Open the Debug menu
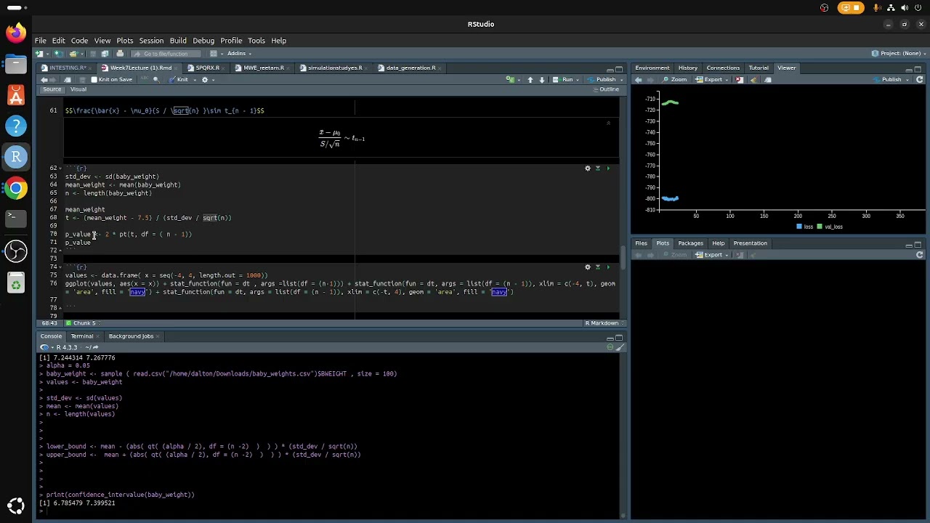This screenshot has width=930, height=523. coord(203,41)
